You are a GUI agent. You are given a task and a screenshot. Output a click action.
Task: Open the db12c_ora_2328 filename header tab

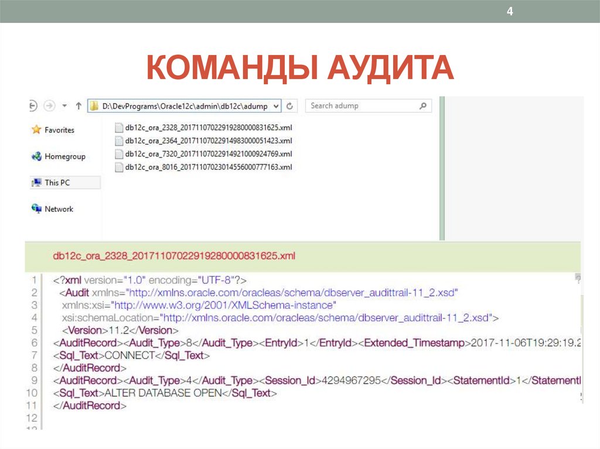(x=174, y=256)
